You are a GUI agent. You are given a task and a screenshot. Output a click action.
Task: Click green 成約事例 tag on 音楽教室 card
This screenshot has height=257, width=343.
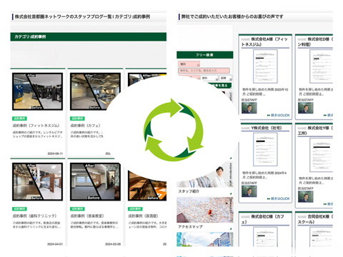coord(77,208)
